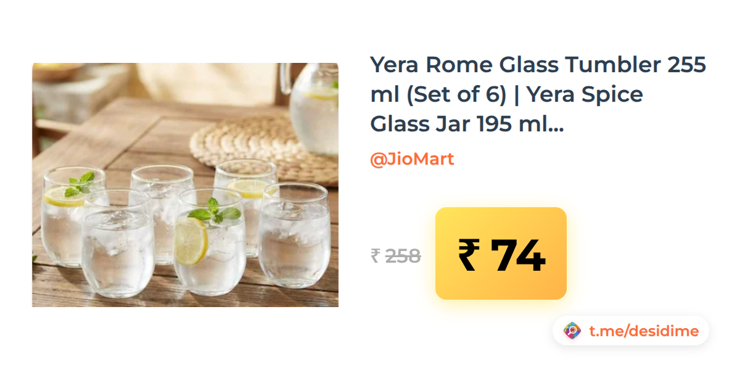Click the number 74 in the yellow badge

click(x=517, y=255)
